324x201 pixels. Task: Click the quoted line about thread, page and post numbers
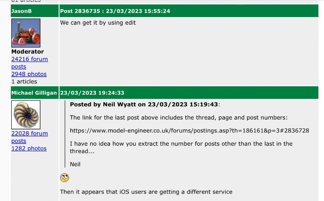pyautogui.click(x=179, y=117)
